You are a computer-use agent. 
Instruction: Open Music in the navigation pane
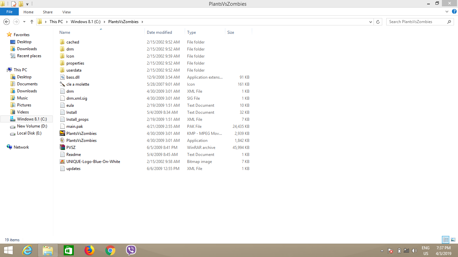pyautogui.click(x=22, y=98)
